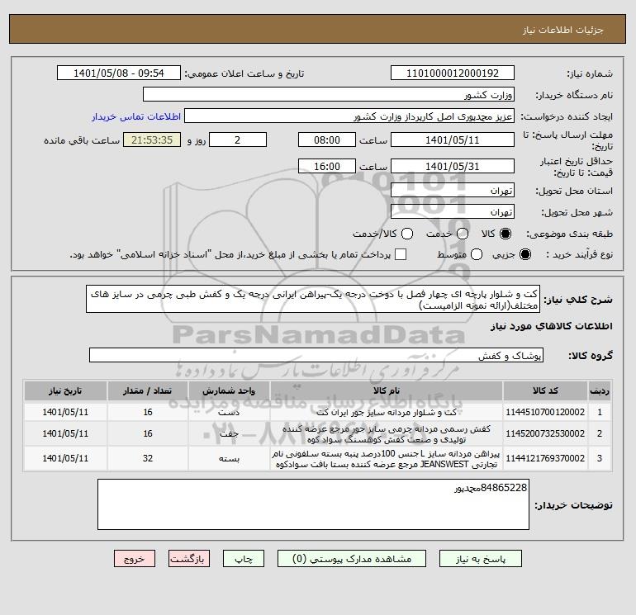636x615 pixels.
Task: Select the کالا/خدمت radio button
Action: pyautogui.click(x=407, y=234)
